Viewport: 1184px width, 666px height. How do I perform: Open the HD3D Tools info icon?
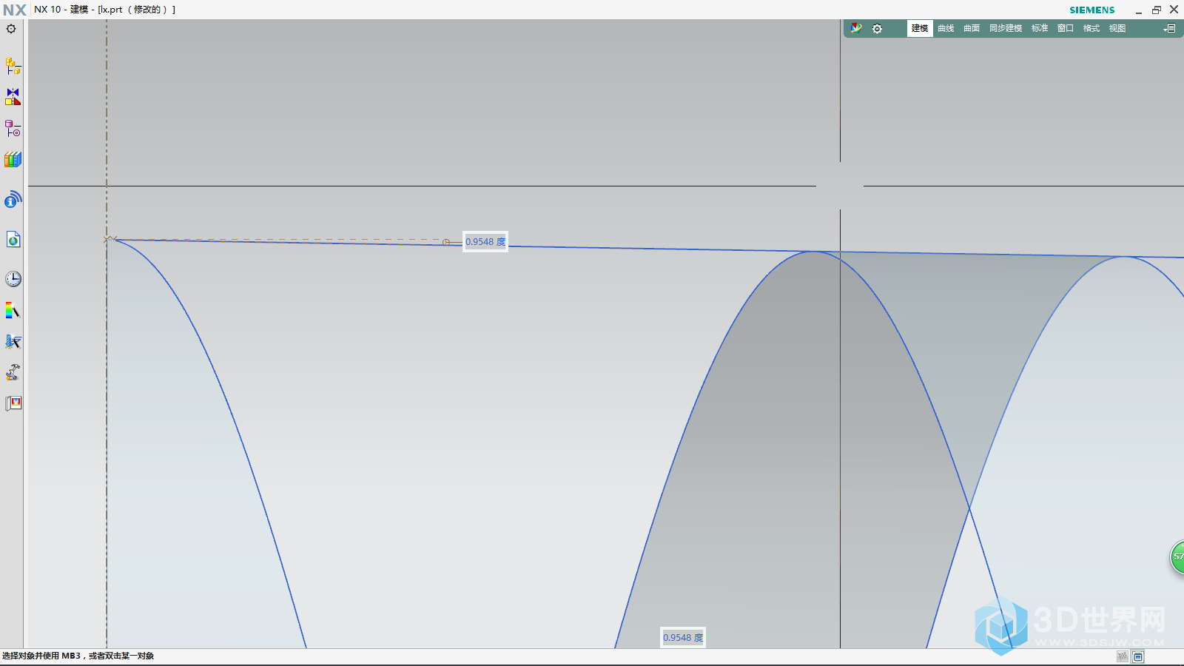click(13, 200)
